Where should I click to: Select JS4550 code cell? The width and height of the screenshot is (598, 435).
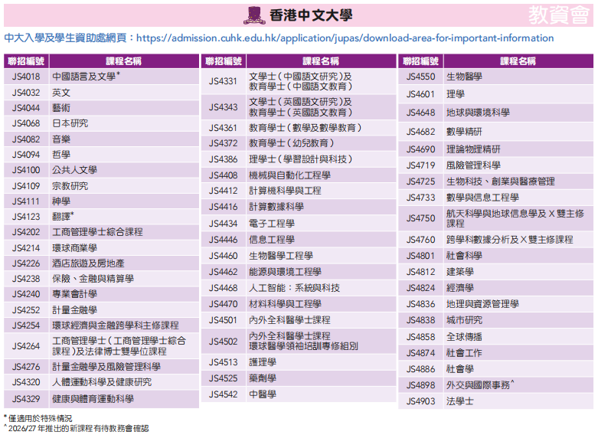coord(420,77)
